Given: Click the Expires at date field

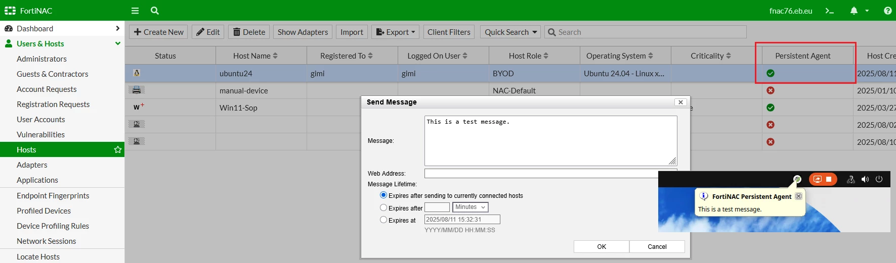Looking at the screenshot, I should pyautogui.click(x=462, y=220).
